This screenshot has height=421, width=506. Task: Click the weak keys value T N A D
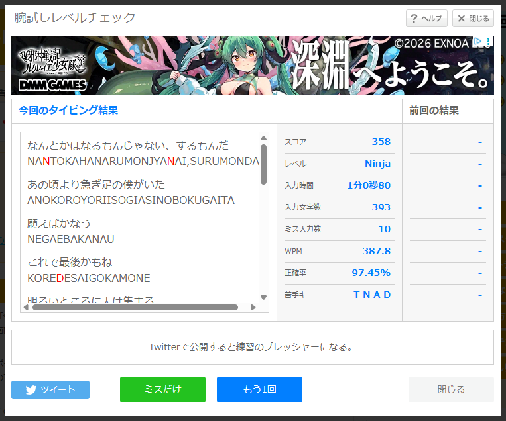pos(372,295)
